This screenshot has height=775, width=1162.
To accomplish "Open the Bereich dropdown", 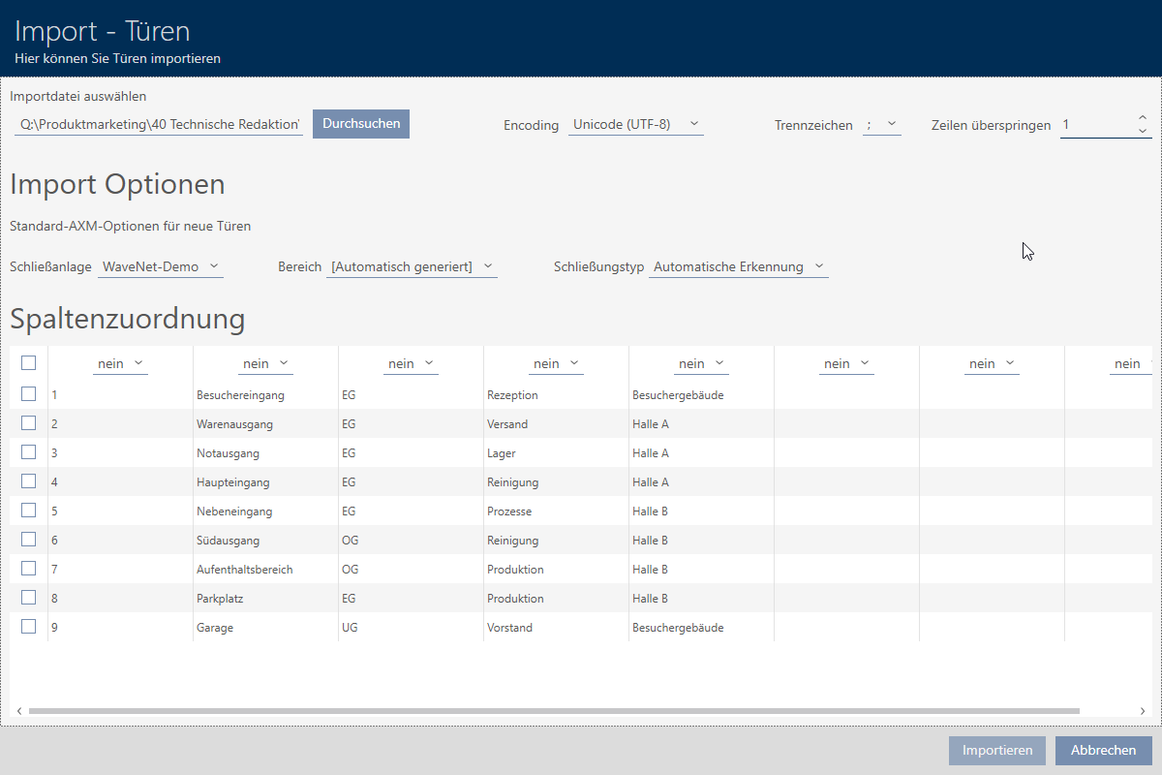I will pyautogui.click(x=412, y=266).
